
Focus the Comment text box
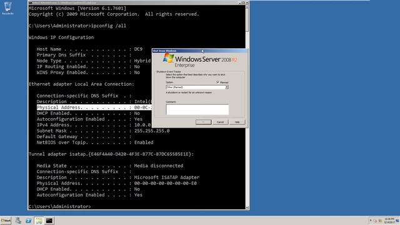197,109
